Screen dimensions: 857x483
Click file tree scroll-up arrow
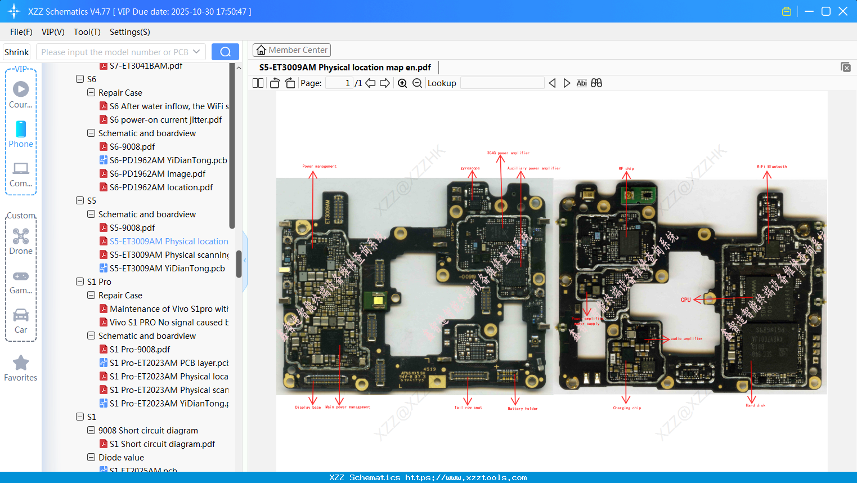(239, 68)
